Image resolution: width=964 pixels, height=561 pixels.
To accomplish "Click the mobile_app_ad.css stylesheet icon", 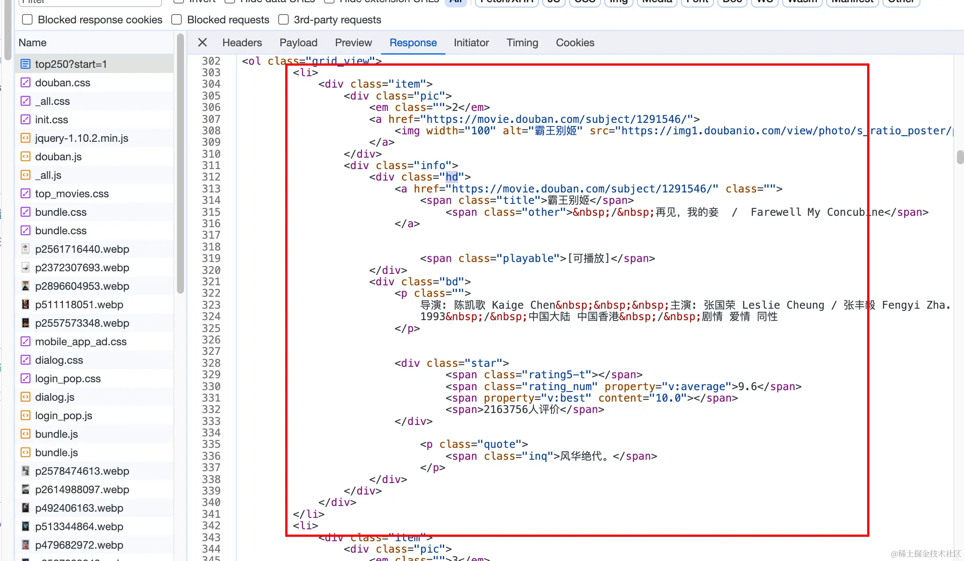I will coord(26,342).
